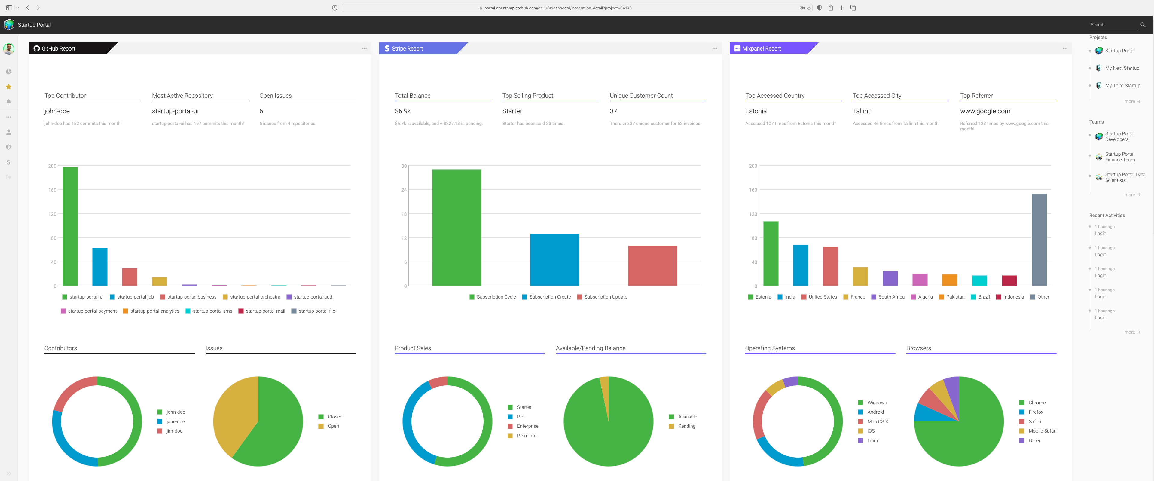
Task: Click the privacy shield icon in Safari toolbar
Action: (819, 8)
